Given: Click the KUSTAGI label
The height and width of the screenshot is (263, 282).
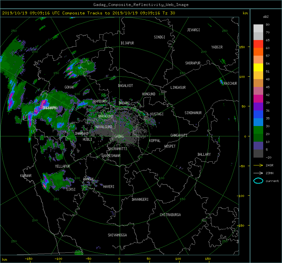Looking at the screenshot, I should [x=157, y=114].
